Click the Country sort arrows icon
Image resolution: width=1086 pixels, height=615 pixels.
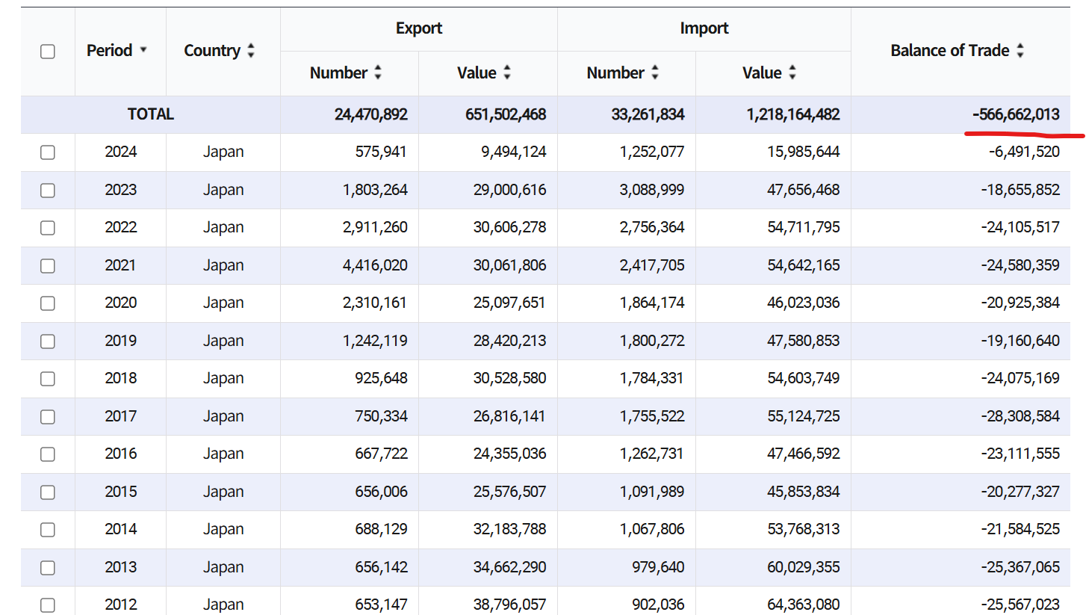pyautogui.click(x=251, y=51)
